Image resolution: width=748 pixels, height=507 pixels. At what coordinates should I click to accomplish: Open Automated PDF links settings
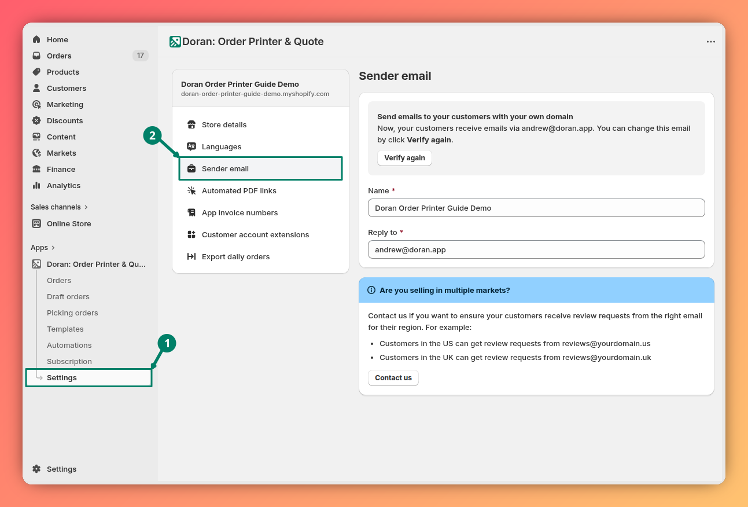[x=260, y=190]
